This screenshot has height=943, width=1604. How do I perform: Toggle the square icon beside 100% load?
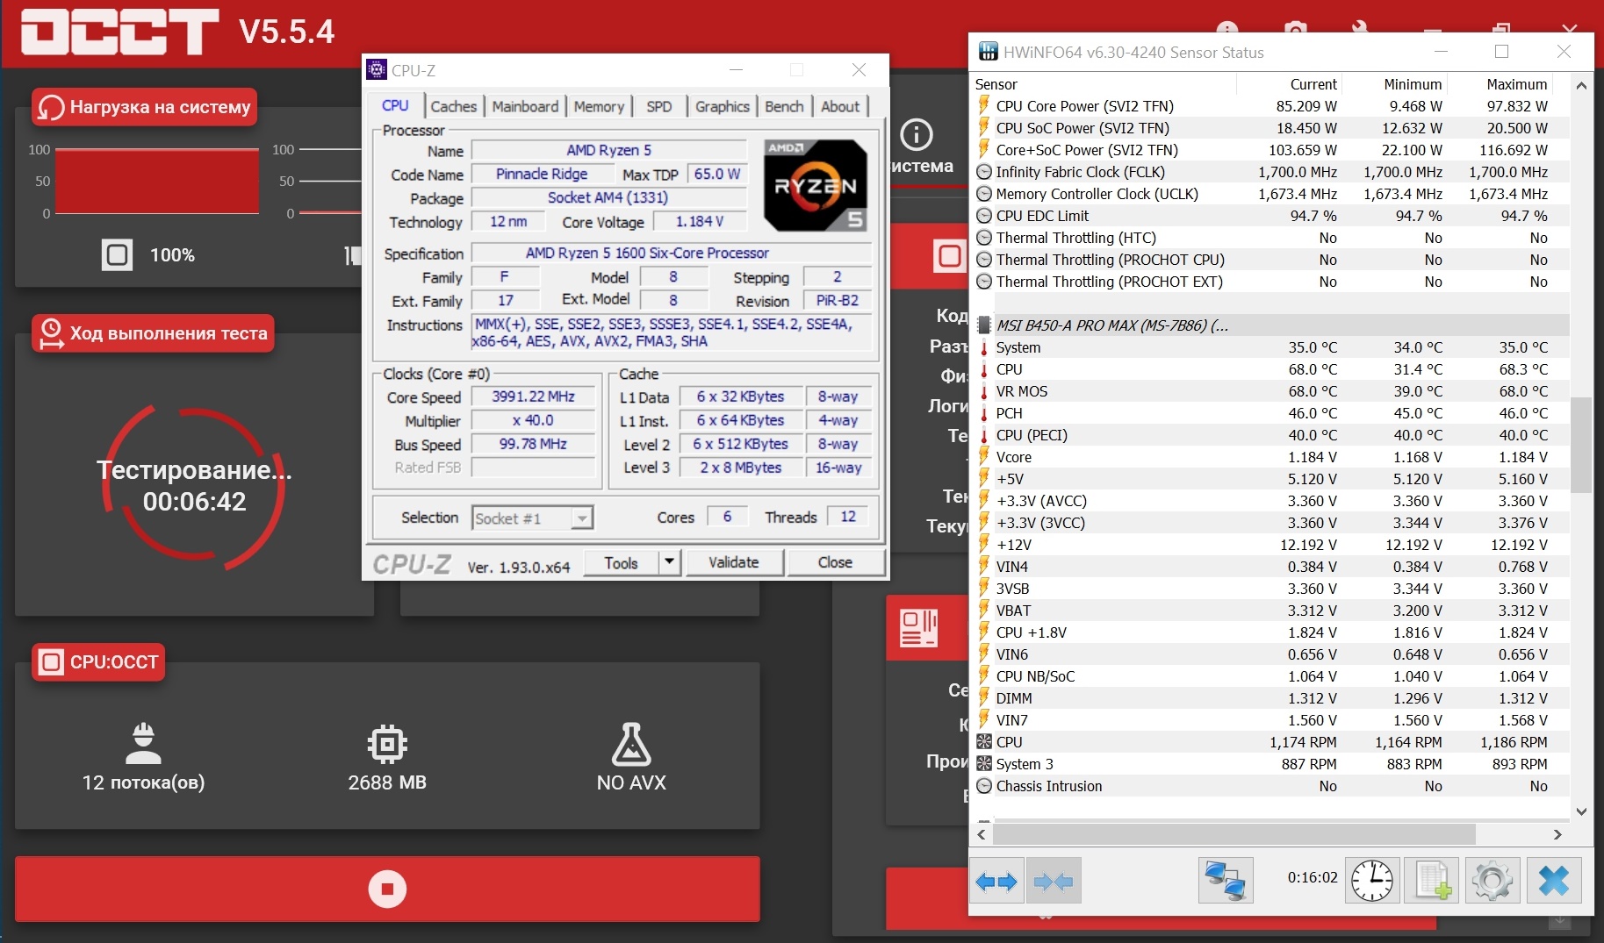[117, 255]
